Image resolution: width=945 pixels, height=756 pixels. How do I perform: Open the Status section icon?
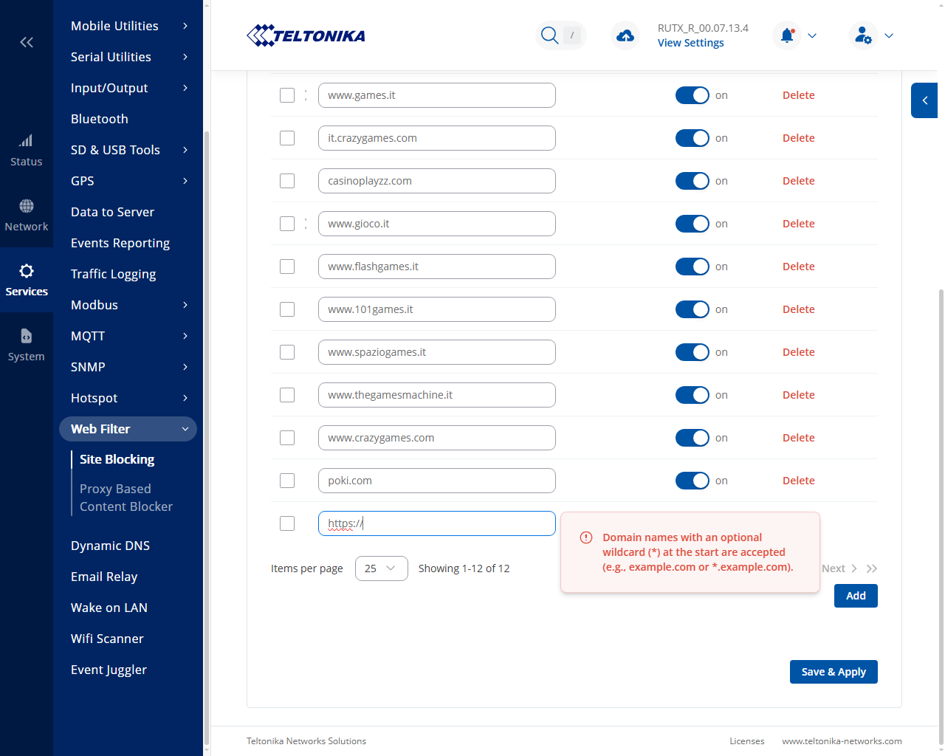point(26,140)
